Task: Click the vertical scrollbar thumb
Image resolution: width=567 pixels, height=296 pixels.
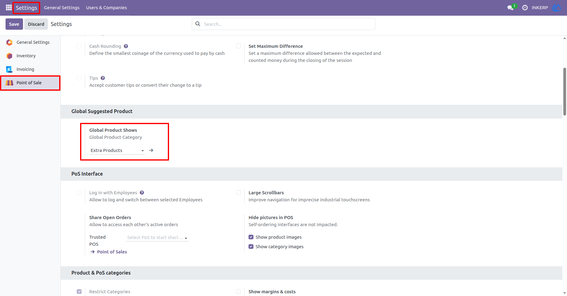Action: pos(565,91)
